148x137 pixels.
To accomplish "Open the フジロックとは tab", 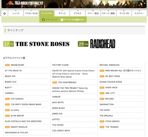I will tap(31, 13).
